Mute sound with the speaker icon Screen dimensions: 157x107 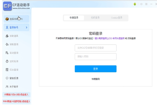141,4
